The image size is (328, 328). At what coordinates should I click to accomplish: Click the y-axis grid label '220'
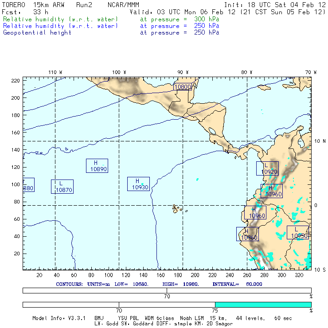tap(16, 81)
